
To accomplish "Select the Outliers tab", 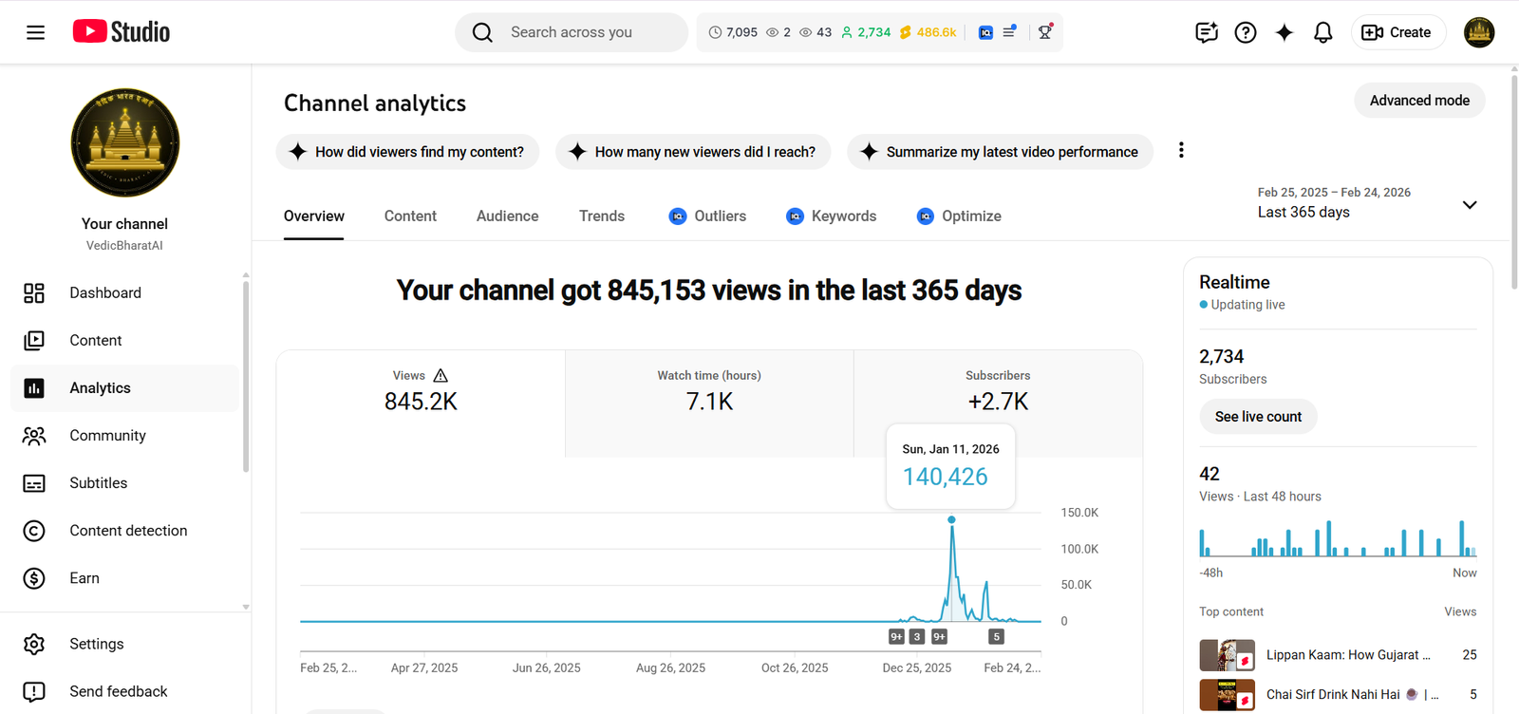I will 708,216.
